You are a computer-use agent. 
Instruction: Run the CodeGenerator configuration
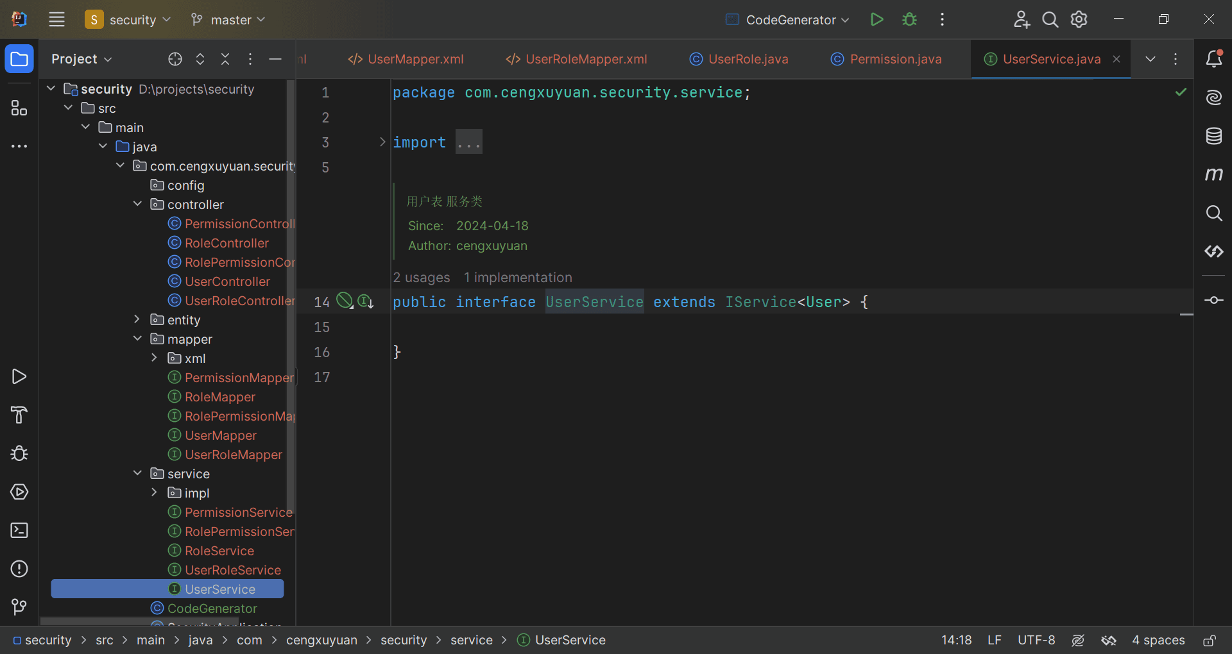pyautogui.click(x=877, y=19)
